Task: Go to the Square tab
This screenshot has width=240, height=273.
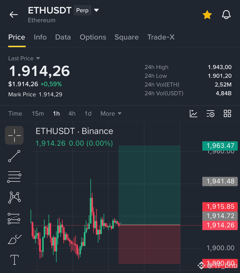Action: [x=127, y=37]
